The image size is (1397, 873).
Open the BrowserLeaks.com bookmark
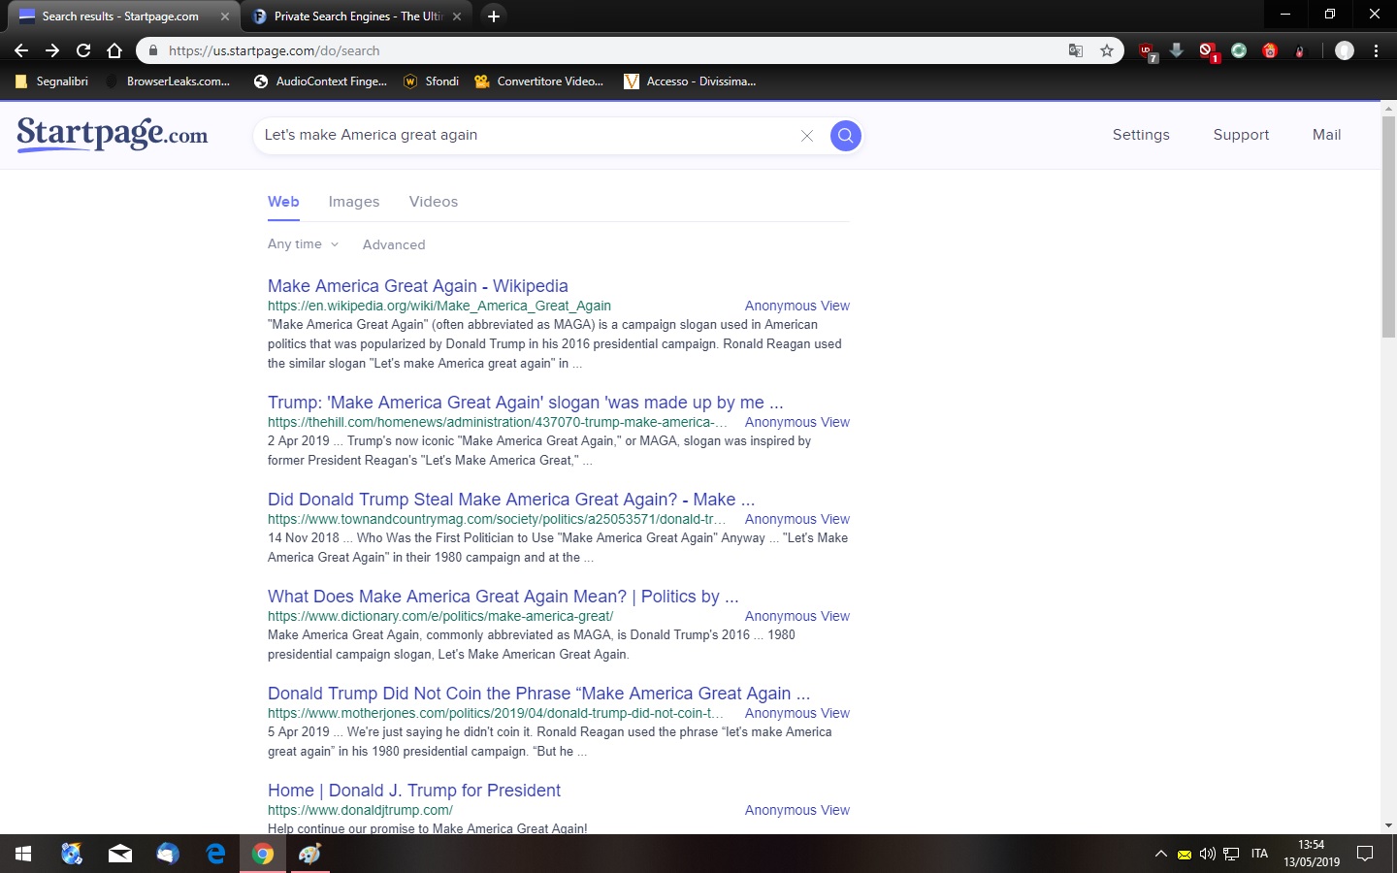[x=169, y=81]
